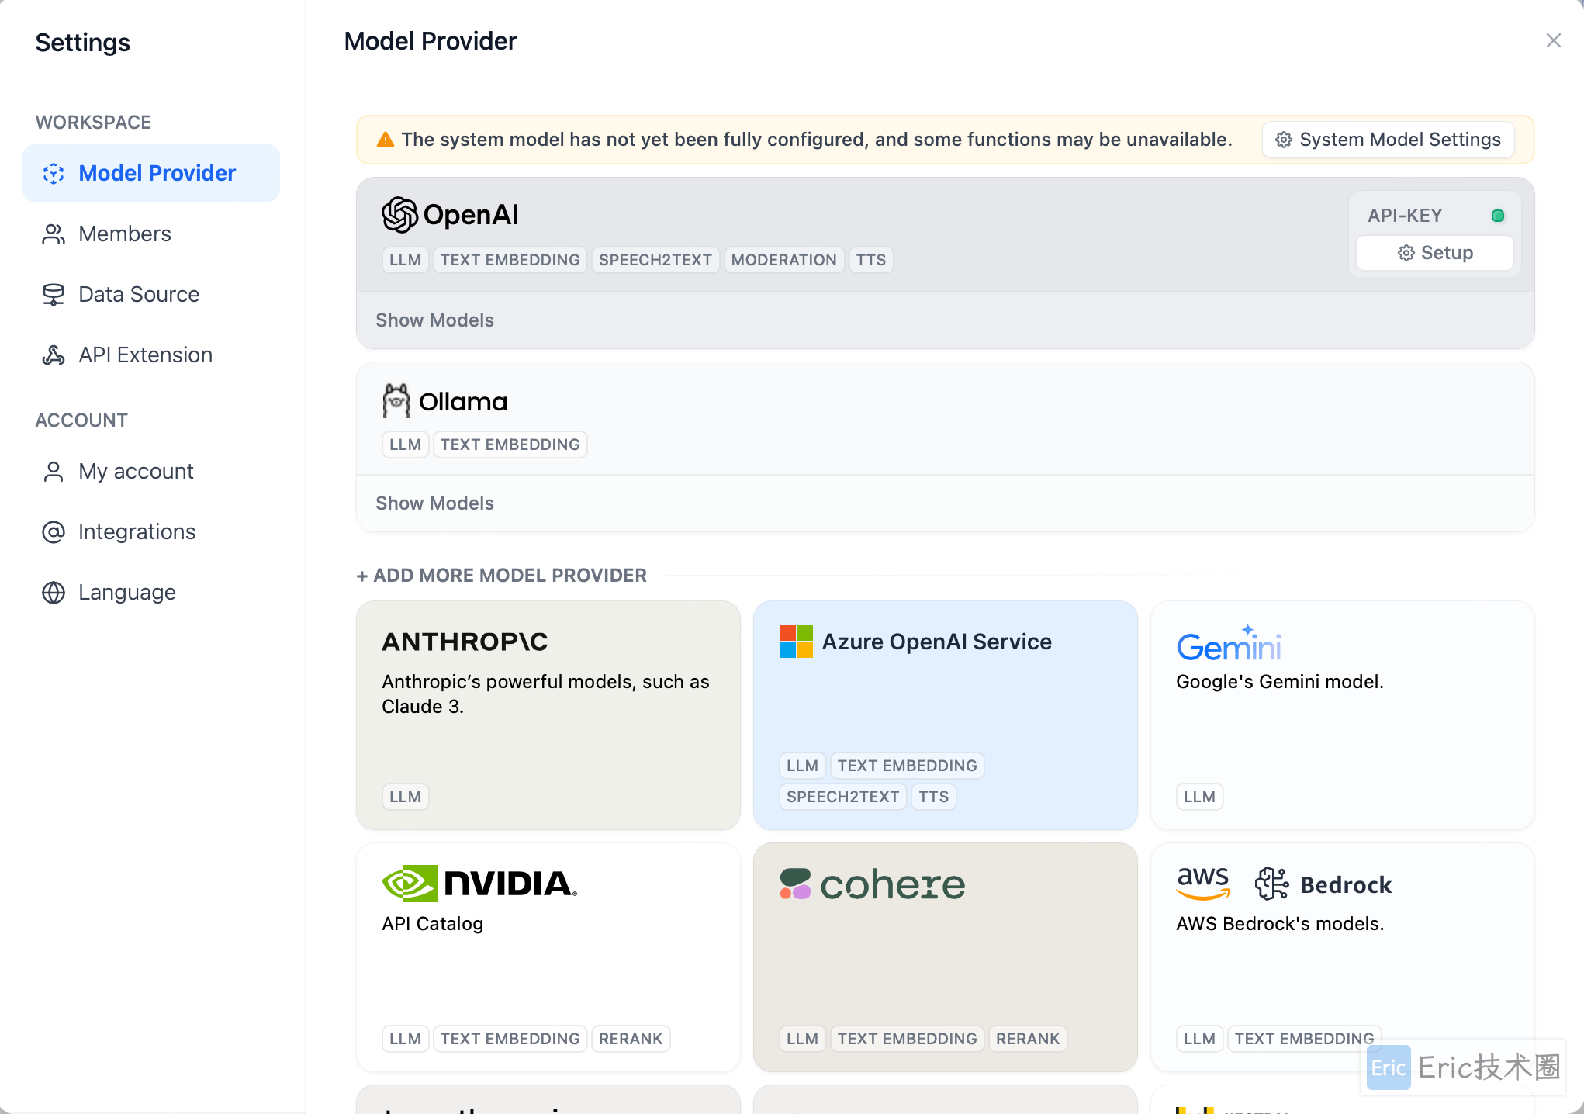Image resolution: width=1584 pixels, height=1114 pixels.
Task: Click the ANTHROPIC wordmark logo
Action: point(465,642)
